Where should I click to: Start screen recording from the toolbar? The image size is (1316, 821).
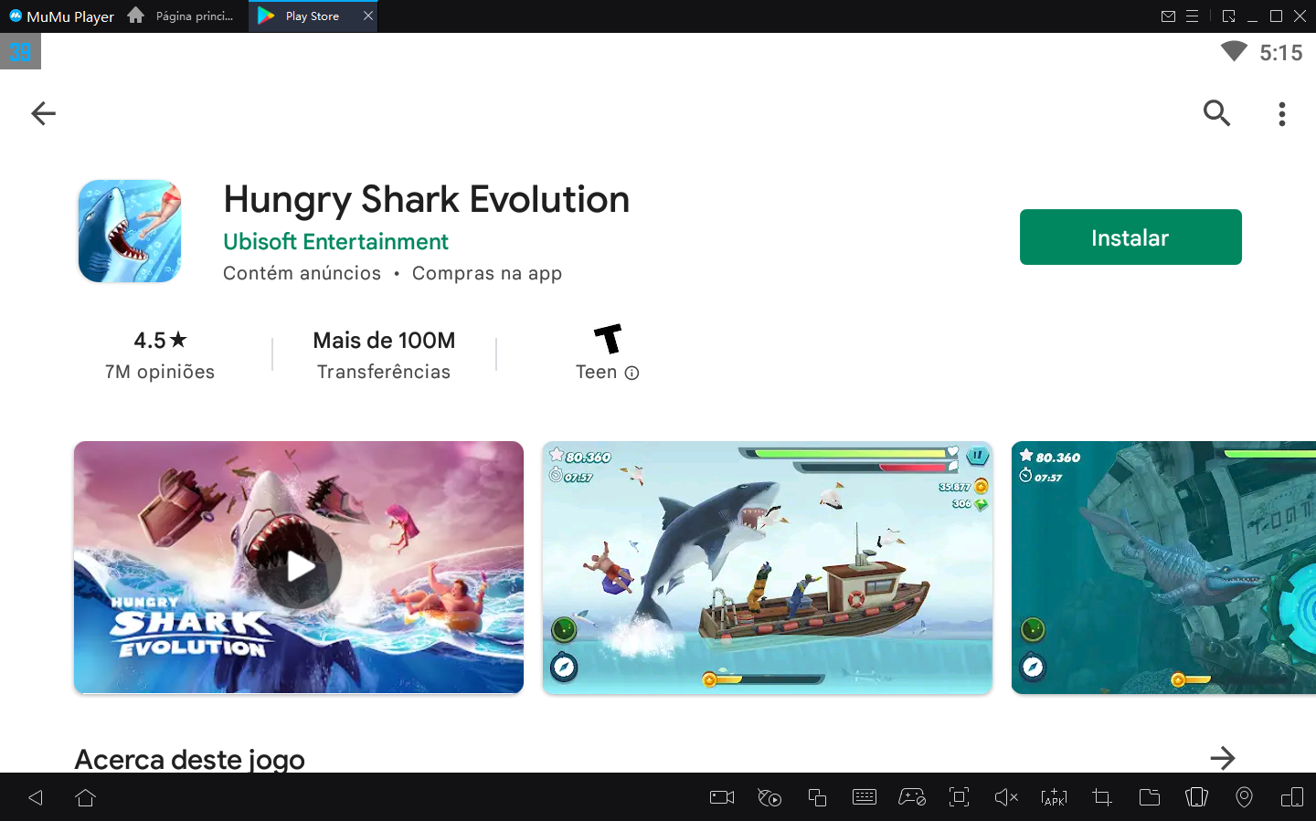(721, 797)
